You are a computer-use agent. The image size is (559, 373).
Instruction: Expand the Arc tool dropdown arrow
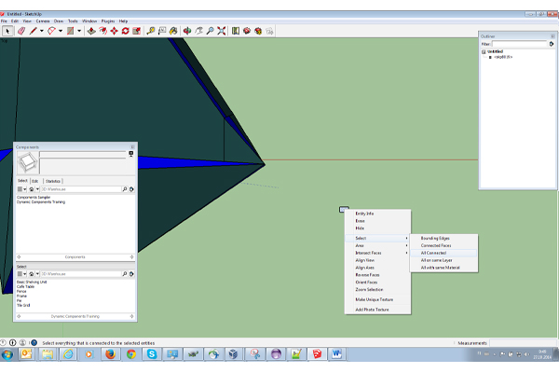click(x=61, y=31)
